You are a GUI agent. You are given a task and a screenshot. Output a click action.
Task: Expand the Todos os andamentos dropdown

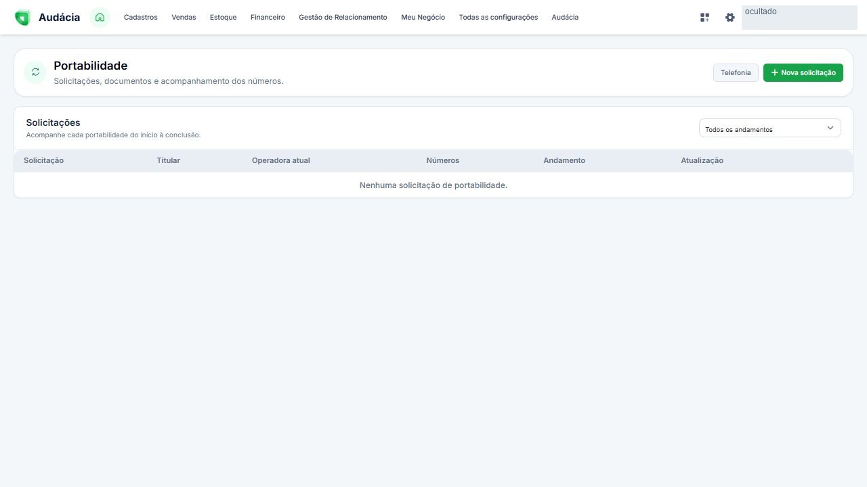coord(769,129)
